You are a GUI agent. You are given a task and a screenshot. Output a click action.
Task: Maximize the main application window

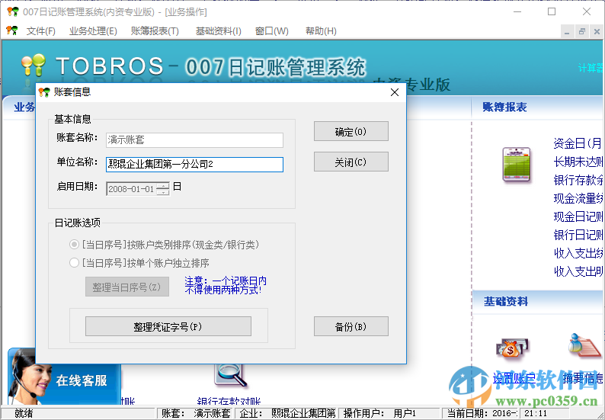point(552,11)
